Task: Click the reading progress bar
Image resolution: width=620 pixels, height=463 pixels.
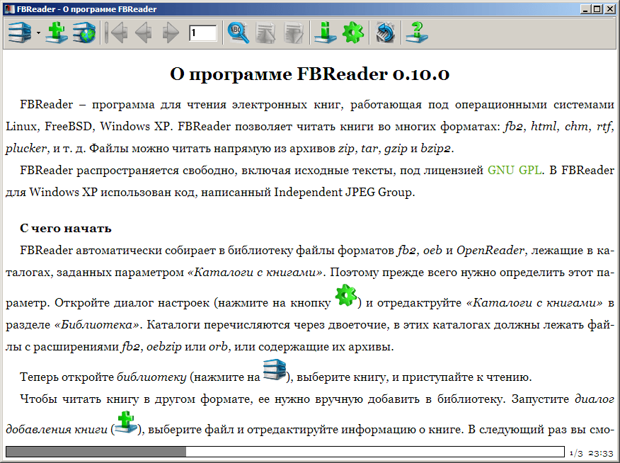Action: (x=285, y=452)
